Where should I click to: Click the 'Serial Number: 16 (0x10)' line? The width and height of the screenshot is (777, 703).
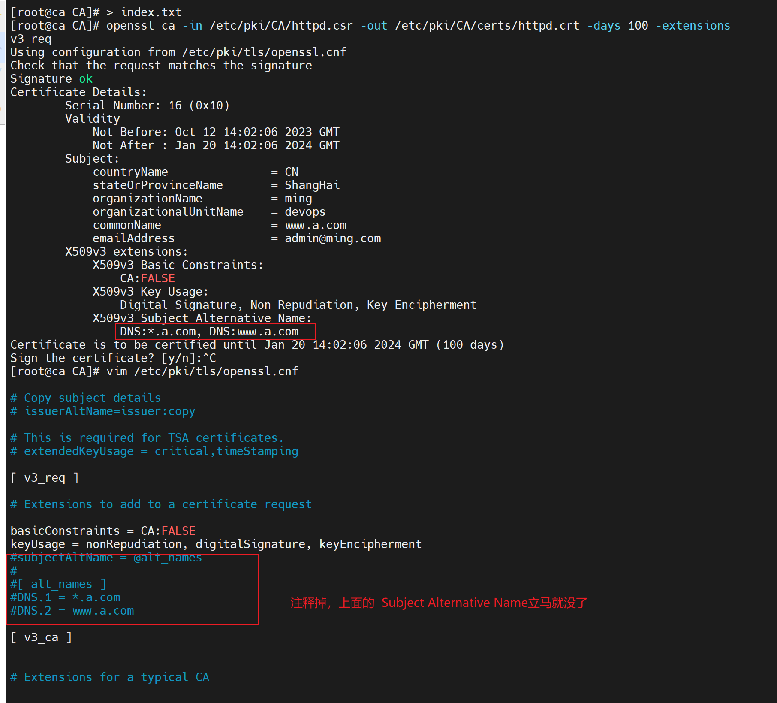point(147,106)
